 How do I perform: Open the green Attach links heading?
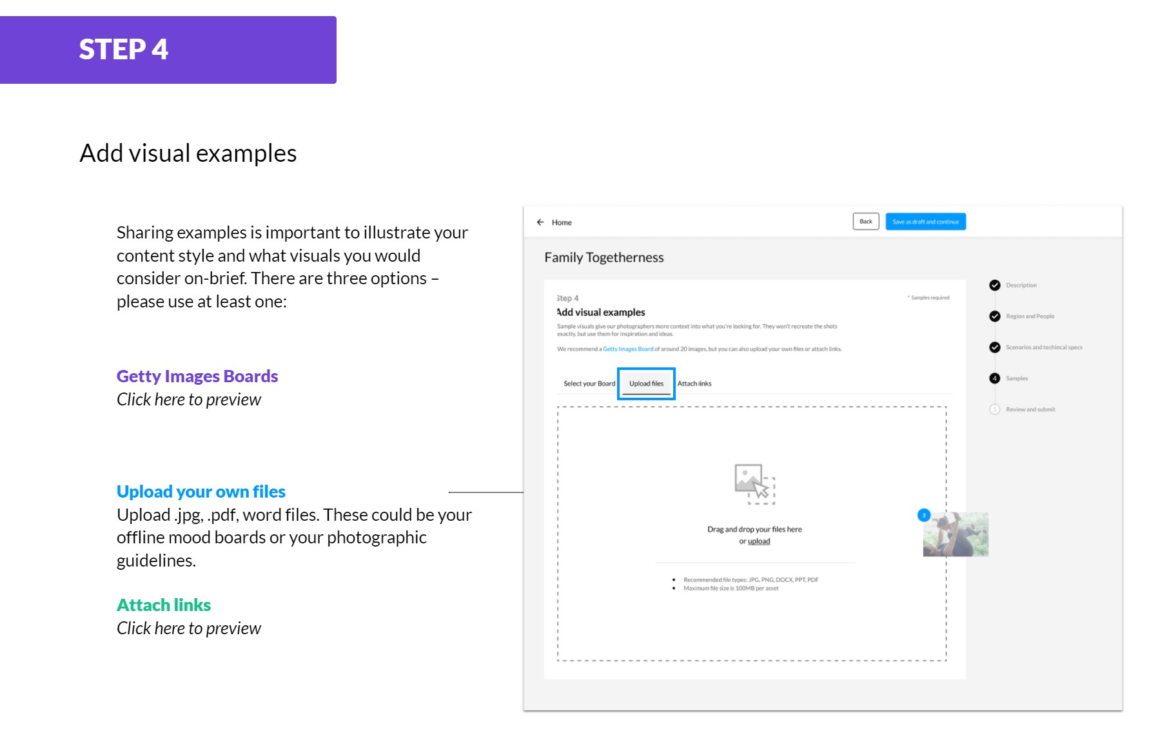(x=164, y=605)
